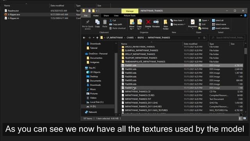
Task: Open the New item dropdown
Action: pyautogui.click(x=177, y=20)
